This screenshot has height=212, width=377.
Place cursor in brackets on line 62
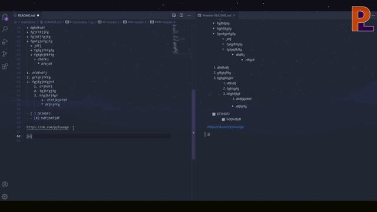(29, 136)
